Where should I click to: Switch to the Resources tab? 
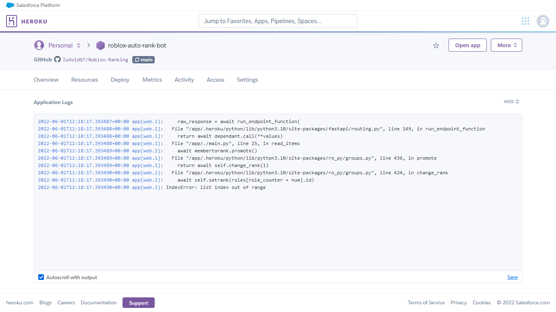point(85,80)
